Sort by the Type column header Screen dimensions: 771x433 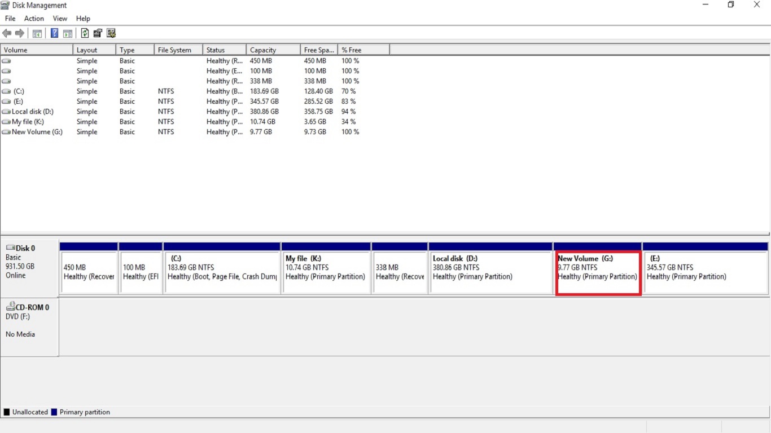coord(135,50)
